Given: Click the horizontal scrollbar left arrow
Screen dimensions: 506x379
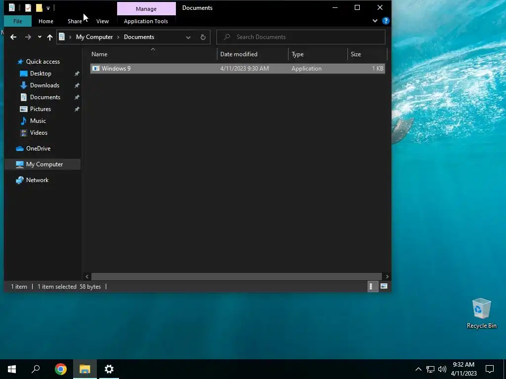Looking at the screenshot, I should (87, 276).
